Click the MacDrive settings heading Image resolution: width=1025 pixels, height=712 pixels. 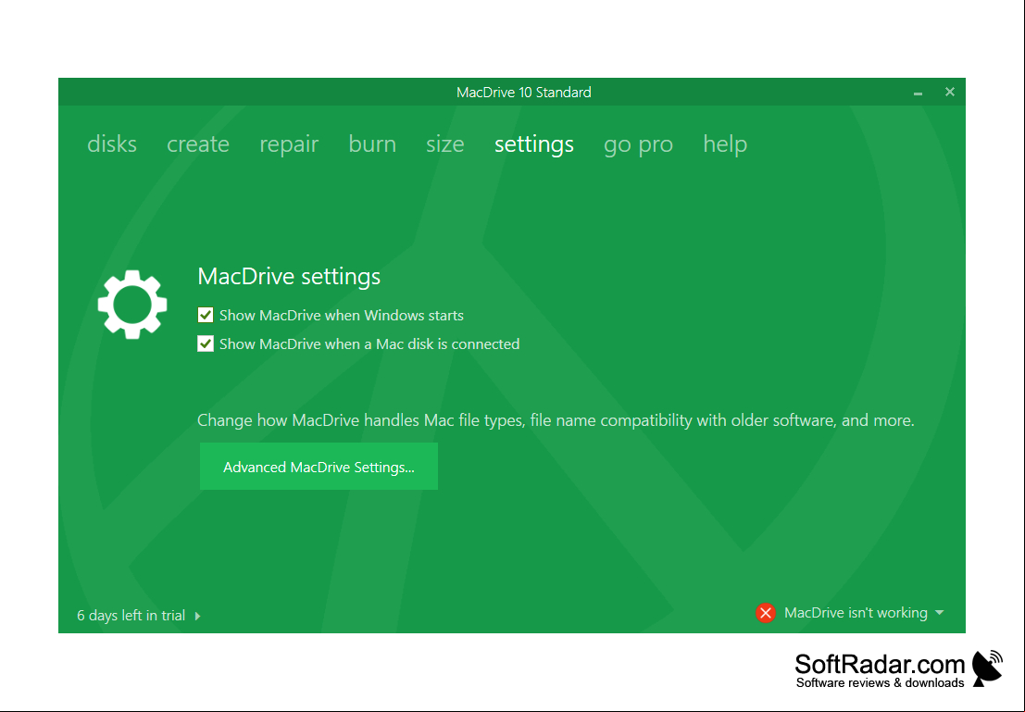pos(289,277)
